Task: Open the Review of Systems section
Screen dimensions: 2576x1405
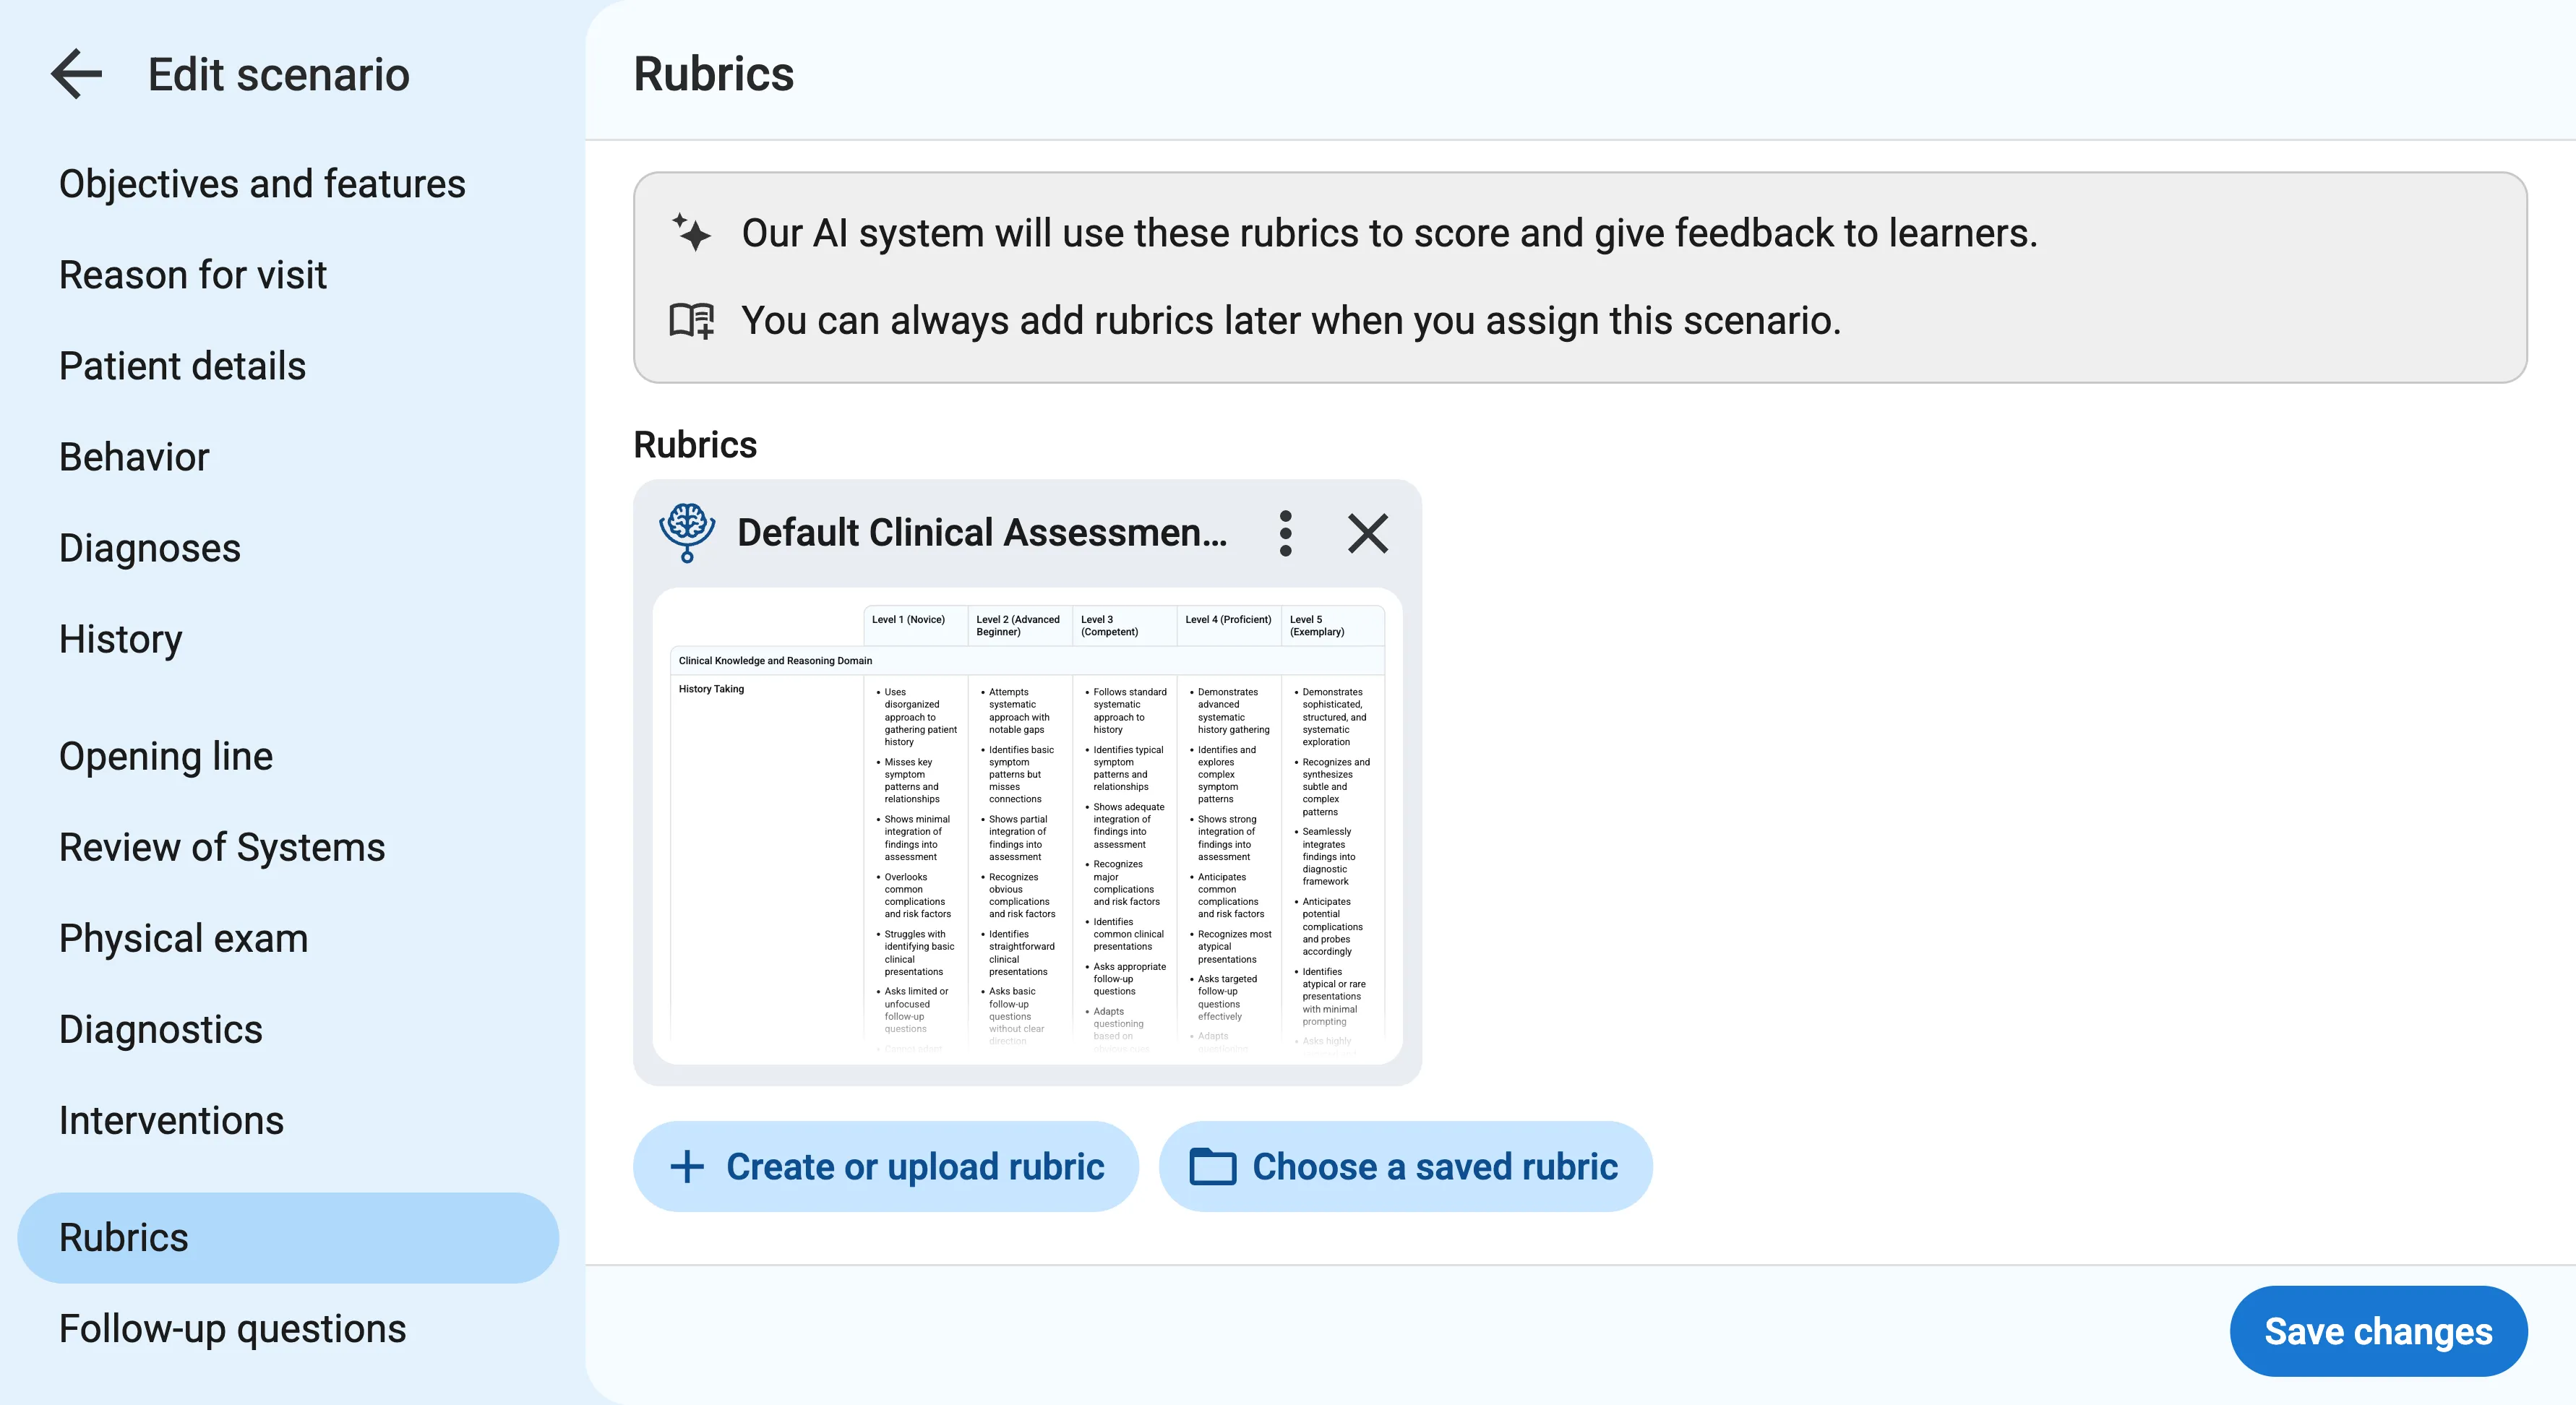Action: 222,847
